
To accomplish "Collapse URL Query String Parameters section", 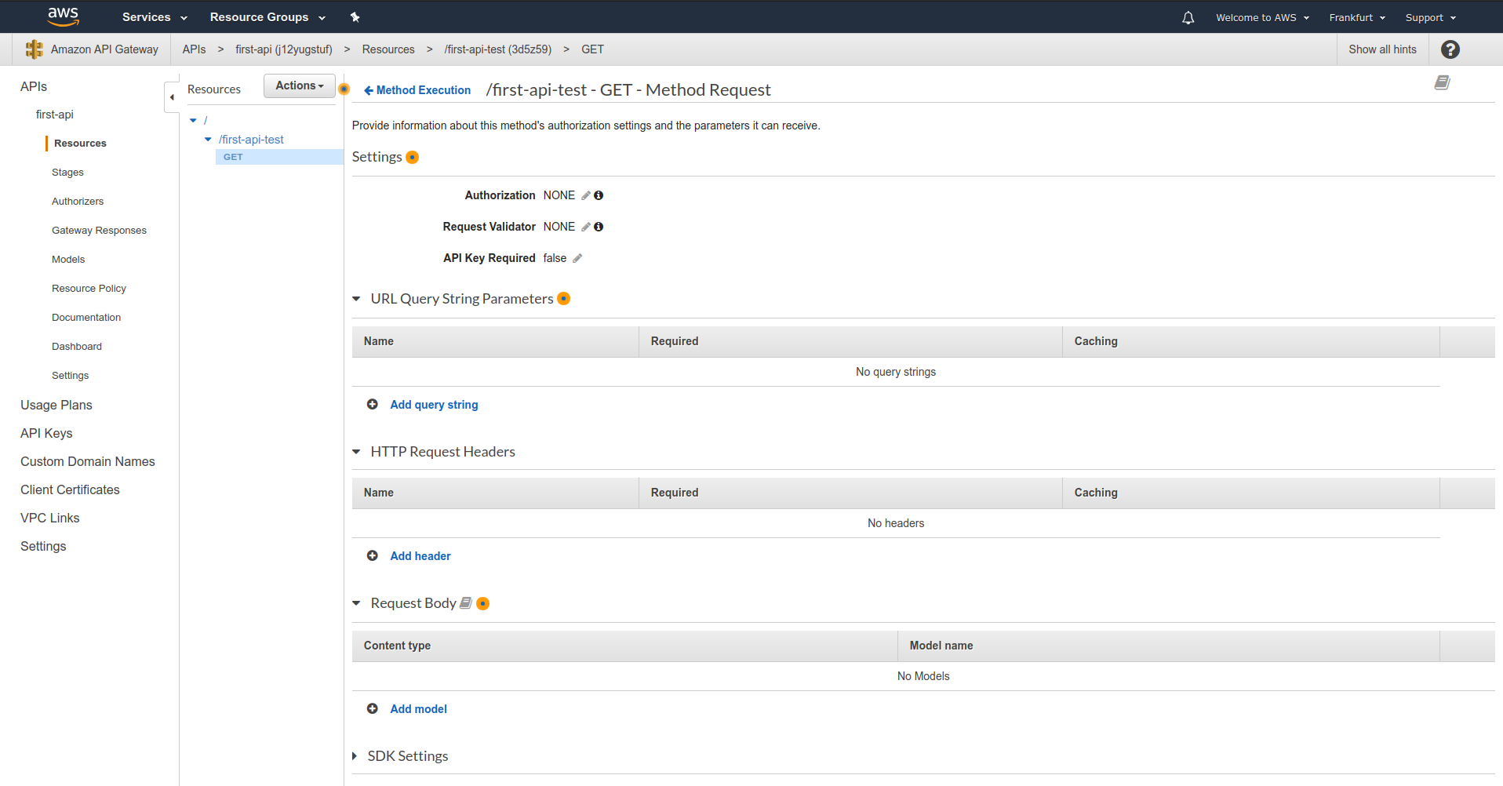I will pyautogui.click(x=356, y=299).
